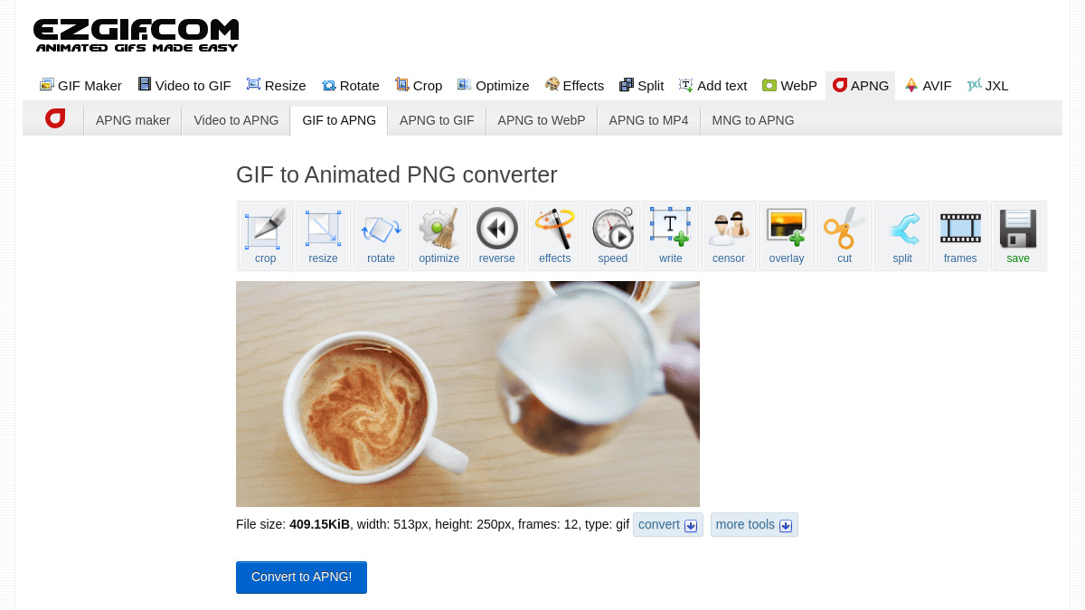Expand the more tools dropdown
Viewport: 1085px width, 610px height.
tap(753, 525)
